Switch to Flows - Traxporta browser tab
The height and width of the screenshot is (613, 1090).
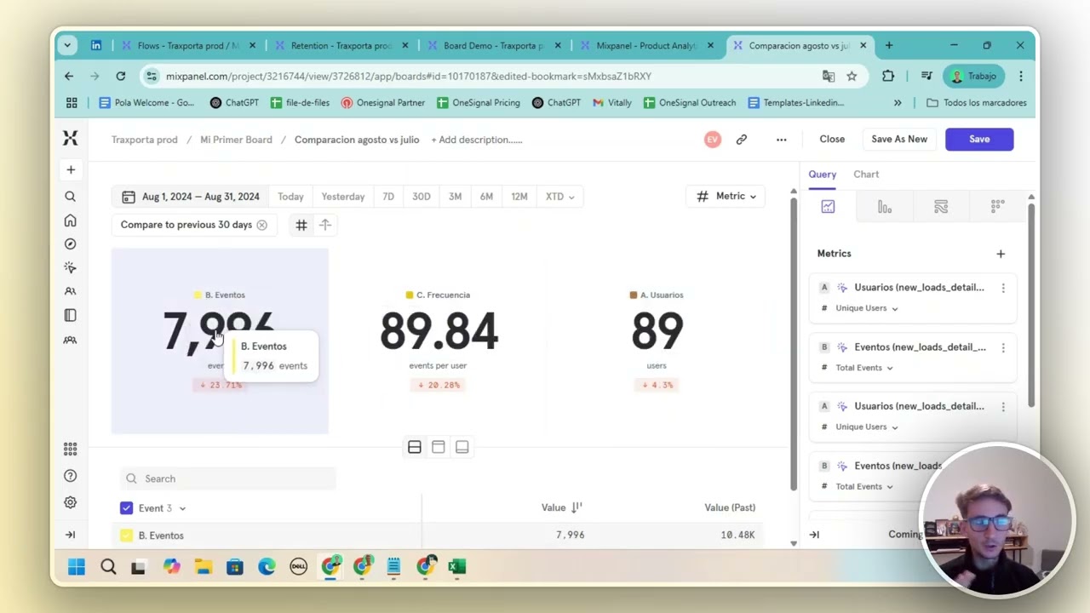[x=186, y=46]
